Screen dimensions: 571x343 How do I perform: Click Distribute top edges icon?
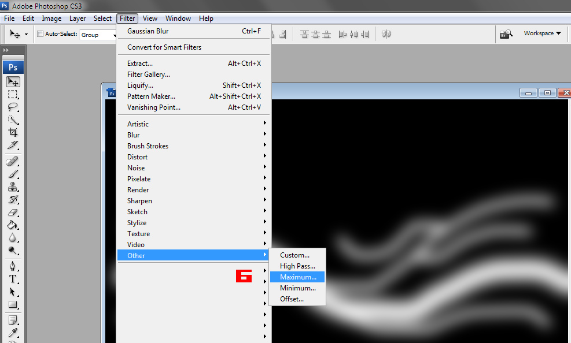pyautogui.click(x=304, y=34)
